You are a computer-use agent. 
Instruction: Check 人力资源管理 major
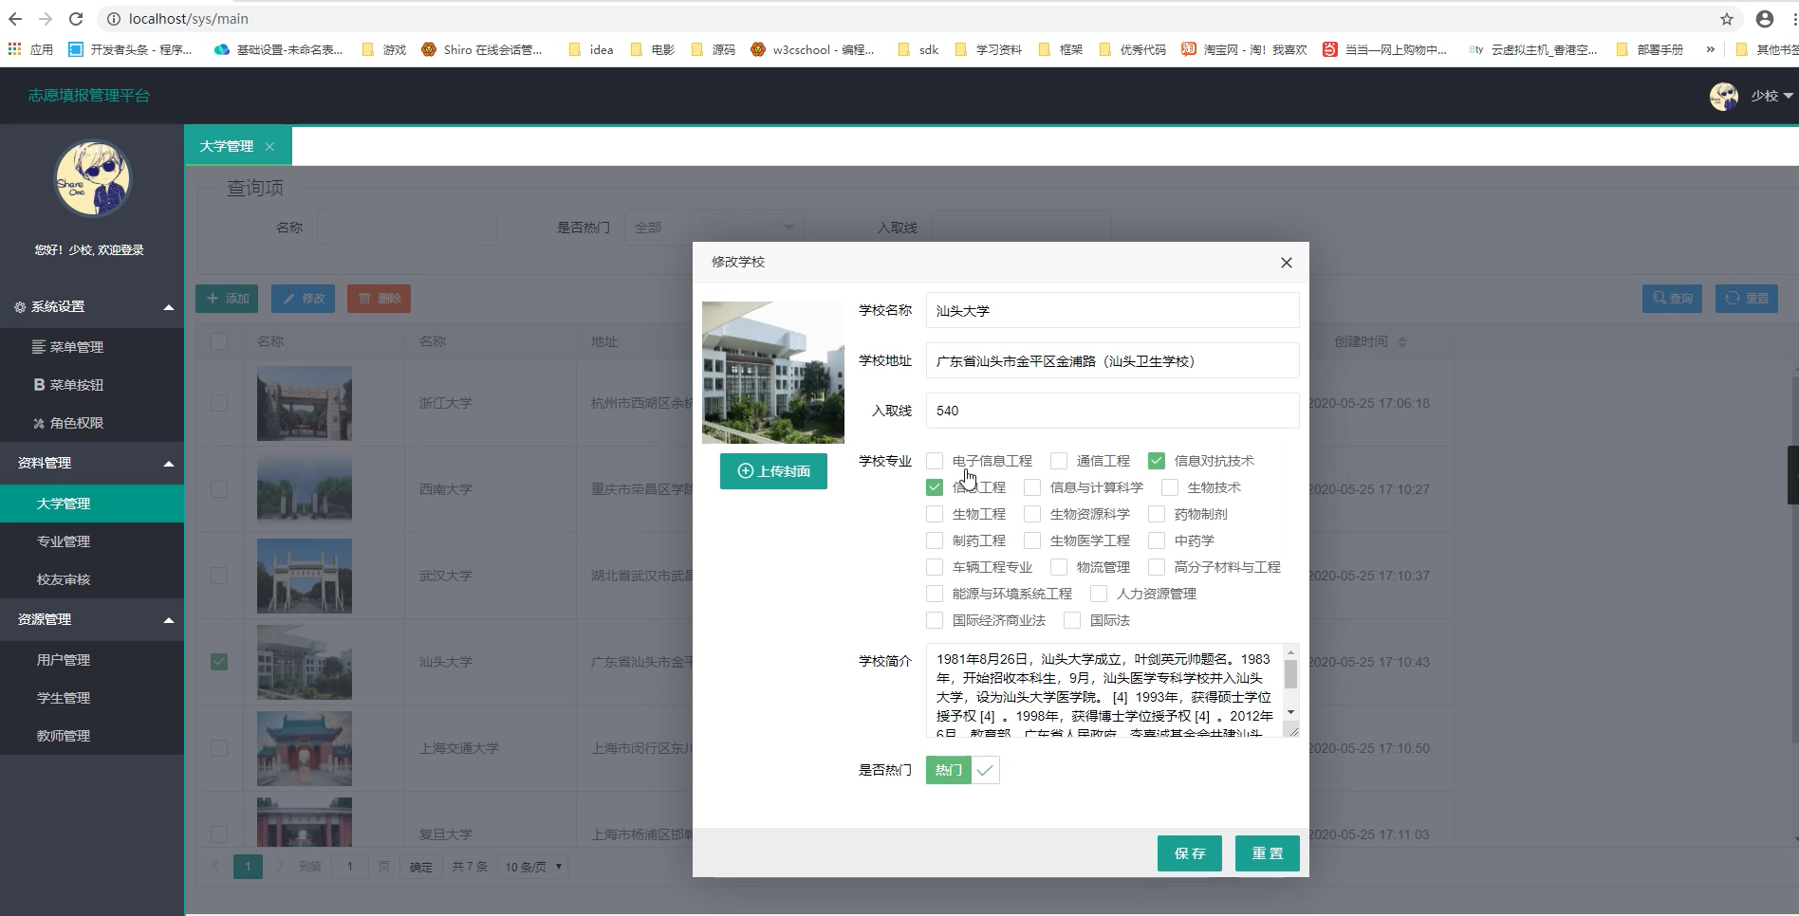[1099, 594]
